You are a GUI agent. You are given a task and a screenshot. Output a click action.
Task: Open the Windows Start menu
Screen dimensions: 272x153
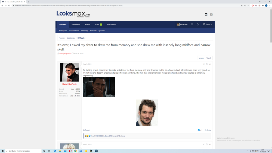pyautogui.click(x=2, y=151)
